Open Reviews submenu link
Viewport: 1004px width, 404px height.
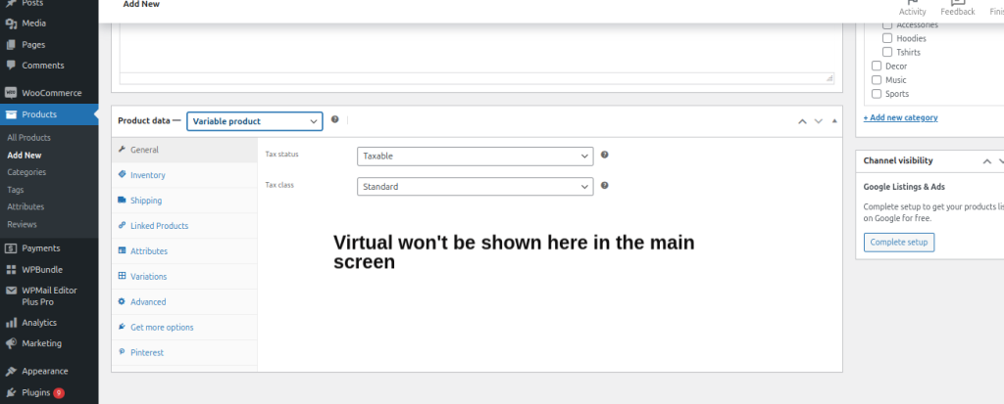(x=22, y=224)
